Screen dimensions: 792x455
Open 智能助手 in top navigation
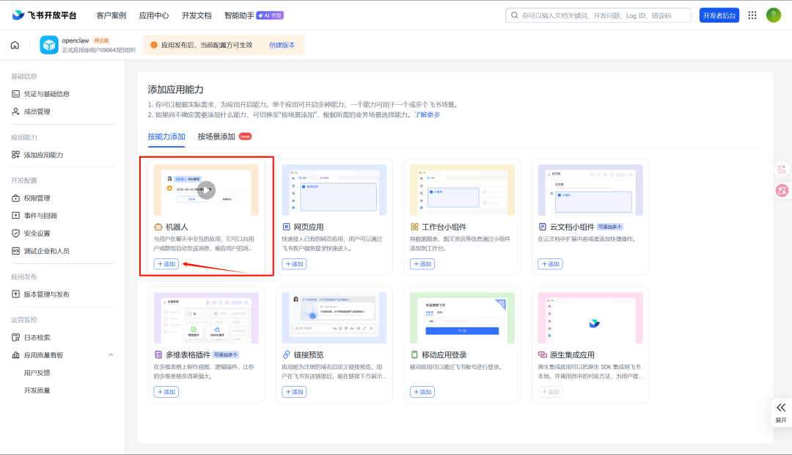pos(239,15)
